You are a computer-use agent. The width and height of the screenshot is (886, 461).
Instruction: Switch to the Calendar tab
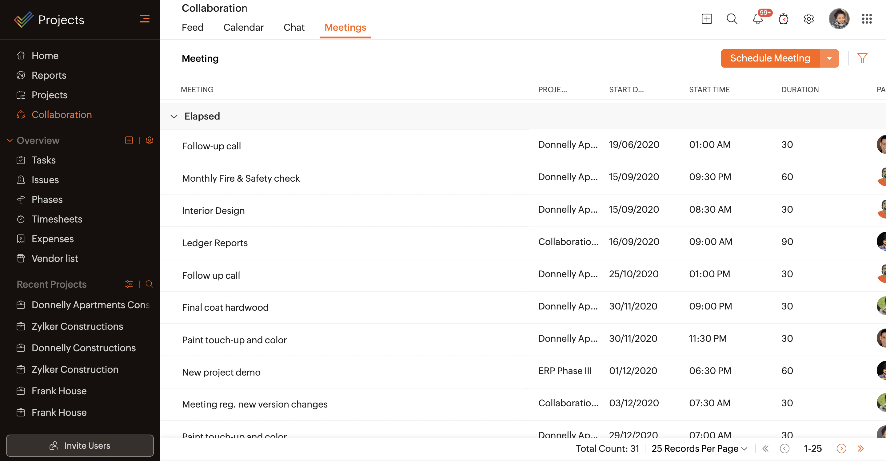[243, 27]
